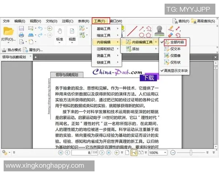
Task: Click the zoom slider handle
Action: point(191,152)
